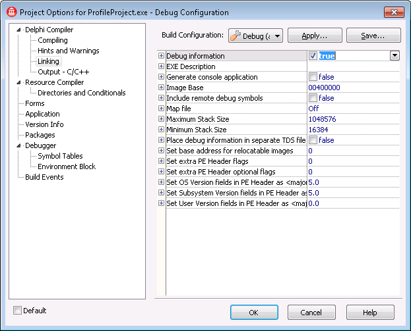
Task: Expand the Maximum Stack Size property
Action: [162, 119]
